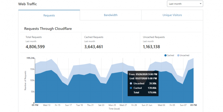Open the Last month time range dropdown
Image resolution: width=223 pixels, height=112 pixels.
(185, 4)
